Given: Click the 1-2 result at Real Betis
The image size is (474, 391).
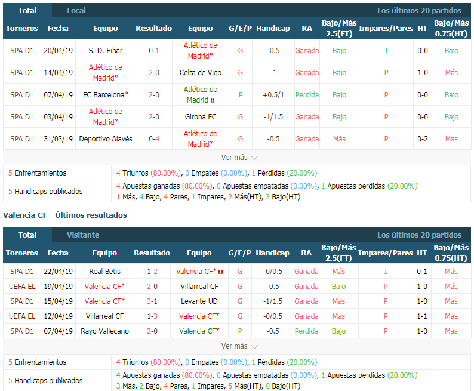Looking at the screenshot, I should (x=152, y=272).
